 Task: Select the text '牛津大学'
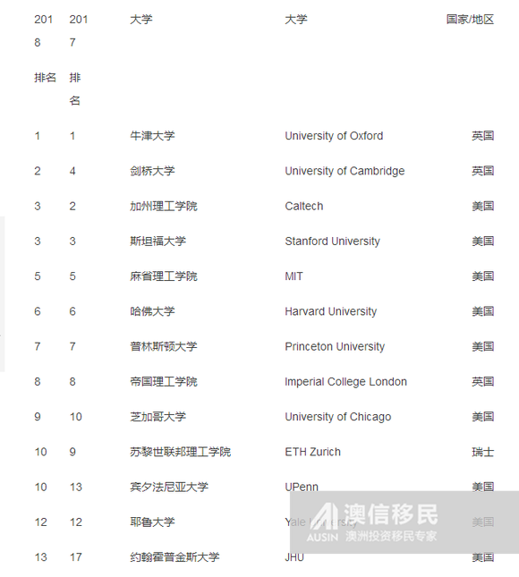click(152, 136)
